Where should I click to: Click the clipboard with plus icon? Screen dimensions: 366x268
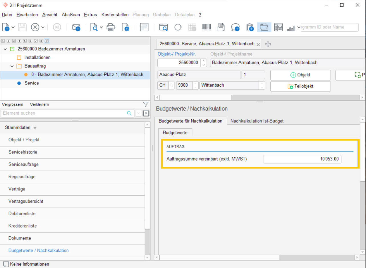[250, 27]
